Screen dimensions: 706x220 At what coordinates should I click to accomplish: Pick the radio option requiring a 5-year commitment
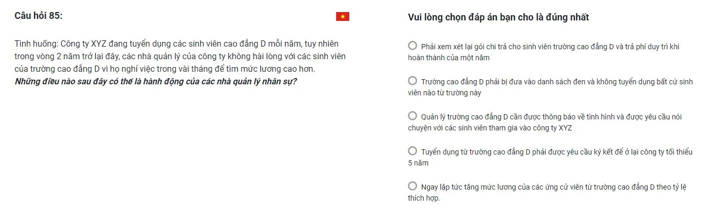point(413,151)
